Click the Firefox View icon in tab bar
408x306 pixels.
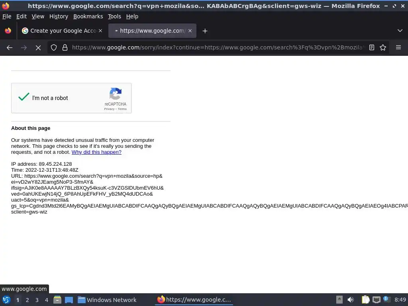(8, 31)
